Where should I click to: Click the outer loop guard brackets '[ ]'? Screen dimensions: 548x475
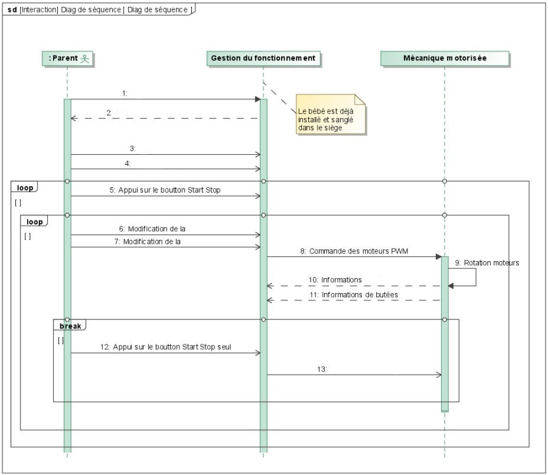pos(18,203)
